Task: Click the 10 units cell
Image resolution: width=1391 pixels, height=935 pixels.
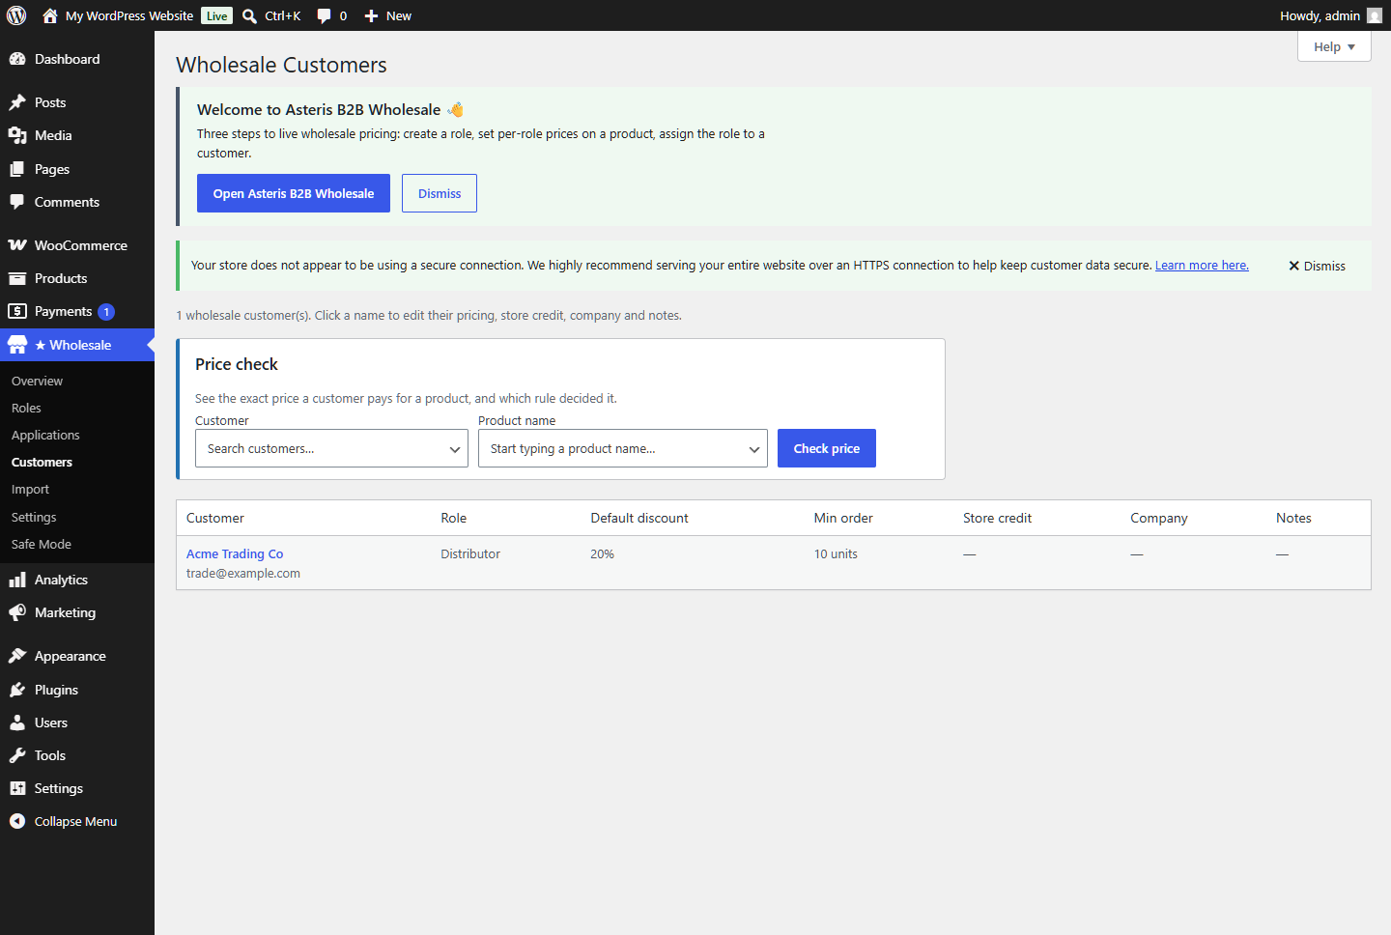Action: [x=836, y=553]
